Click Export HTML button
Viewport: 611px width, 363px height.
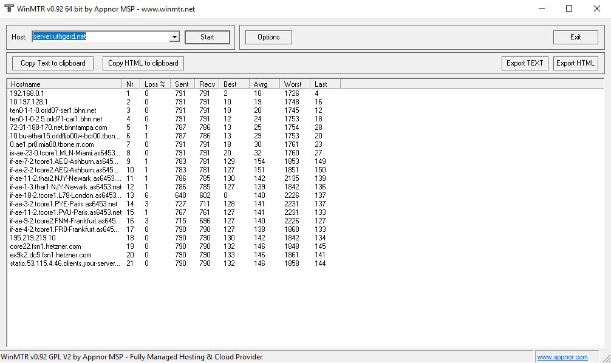click(575, 63)
